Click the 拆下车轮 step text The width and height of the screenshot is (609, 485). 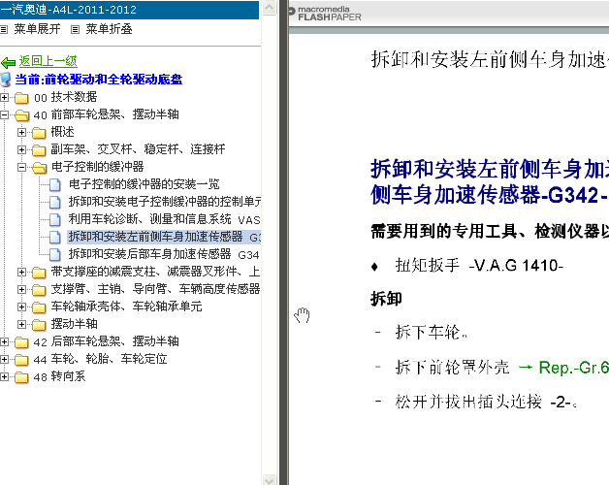432,333
